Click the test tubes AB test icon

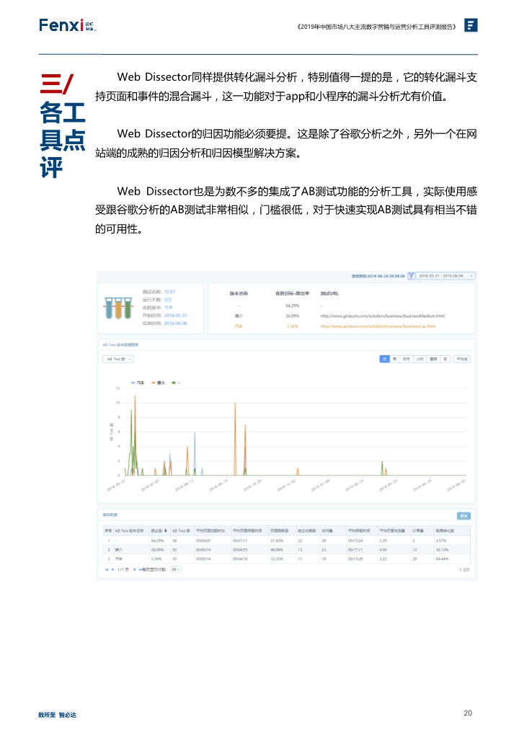pyautogui.click(x=117, y=308)
